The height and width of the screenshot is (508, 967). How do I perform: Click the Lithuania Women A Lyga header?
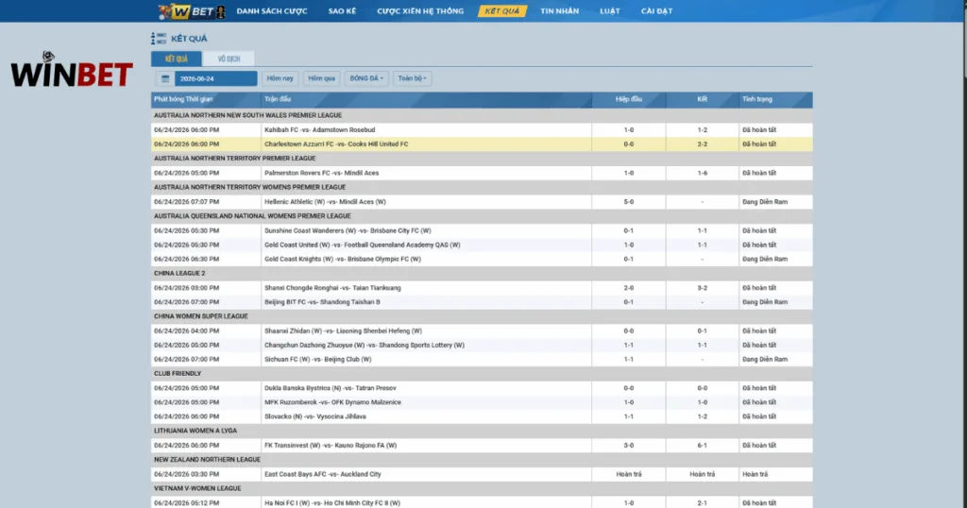point(482,431)
